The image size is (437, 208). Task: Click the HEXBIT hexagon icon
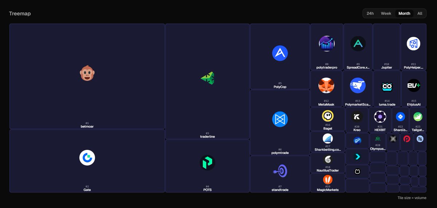pos(380,117)
